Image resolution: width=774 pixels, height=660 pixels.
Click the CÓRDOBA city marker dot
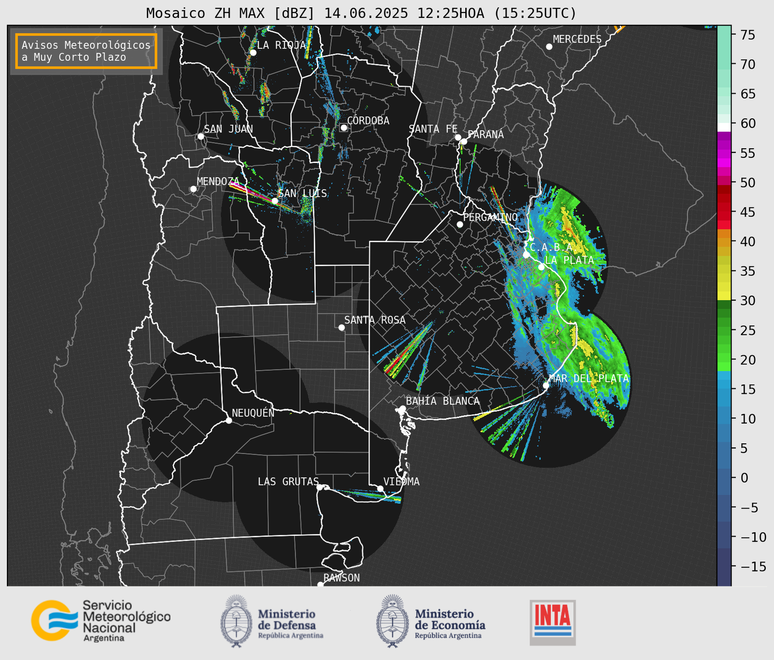point(344,128)
